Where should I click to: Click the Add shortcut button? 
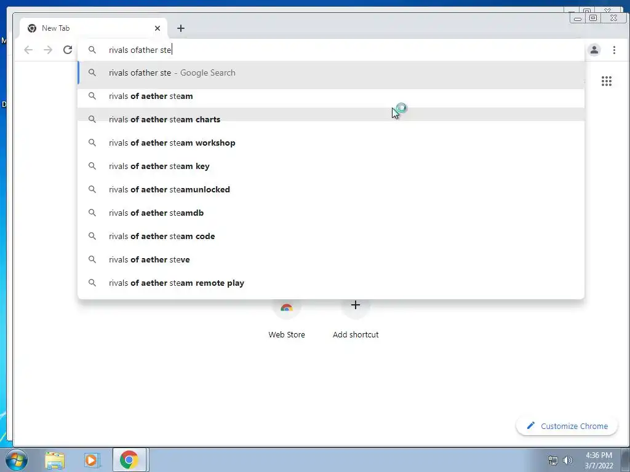tap(356, 320)
